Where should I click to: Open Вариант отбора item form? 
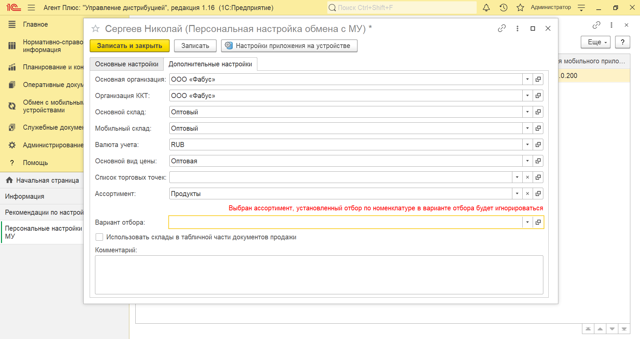click(x=538, y=222)
